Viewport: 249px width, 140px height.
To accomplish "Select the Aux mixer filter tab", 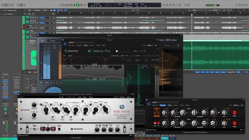I will [x=207, y=72].
